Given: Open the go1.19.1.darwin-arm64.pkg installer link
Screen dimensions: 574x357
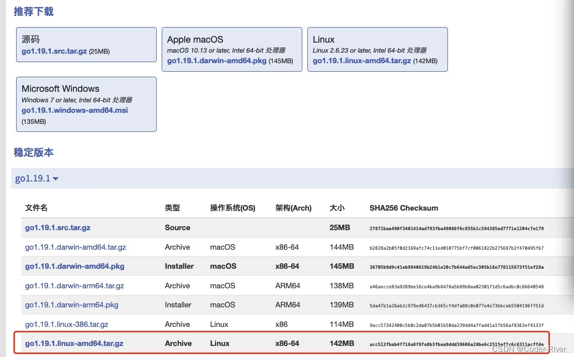Looking at the screenshot, I should click(72, 305).
